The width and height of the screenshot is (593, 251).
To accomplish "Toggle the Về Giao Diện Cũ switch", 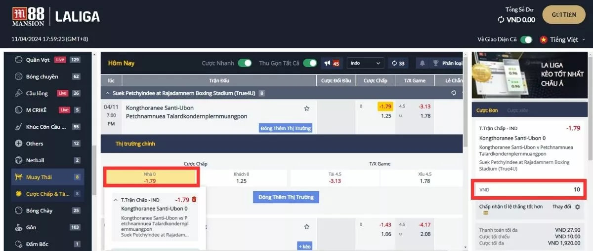I will click(526, 39).
